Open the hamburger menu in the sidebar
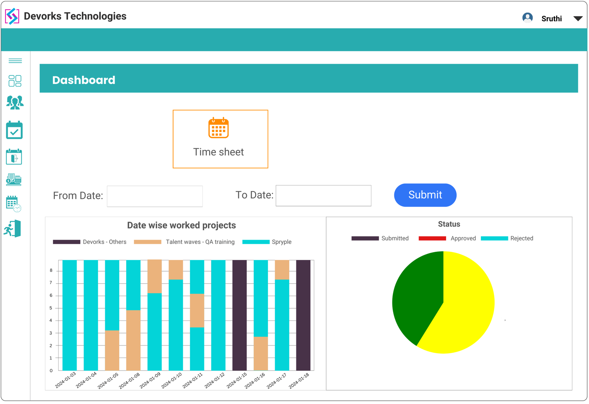This screenshot has height=404, width=589. coord(14,60)
